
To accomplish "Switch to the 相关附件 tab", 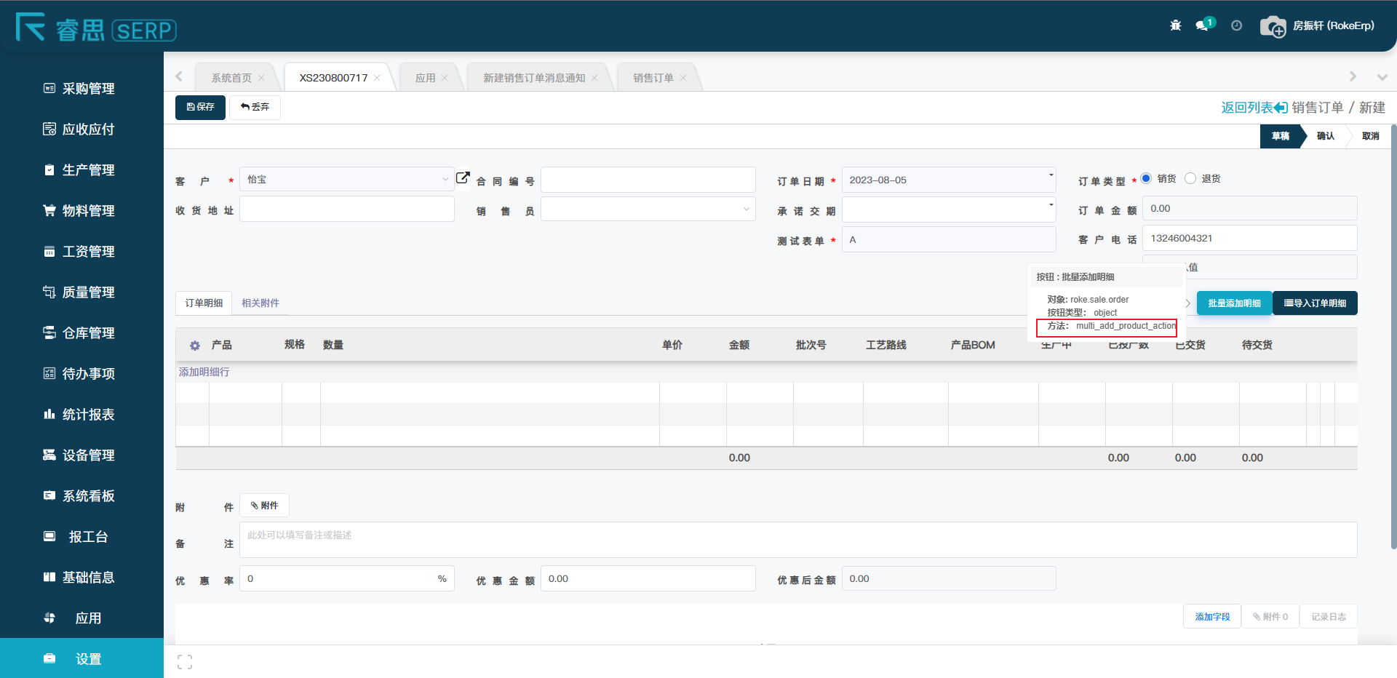I will [260, 303].
